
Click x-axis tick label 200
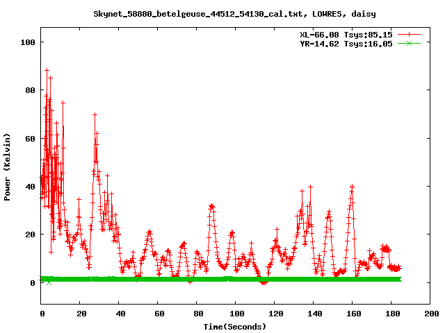tap(431, 314)
